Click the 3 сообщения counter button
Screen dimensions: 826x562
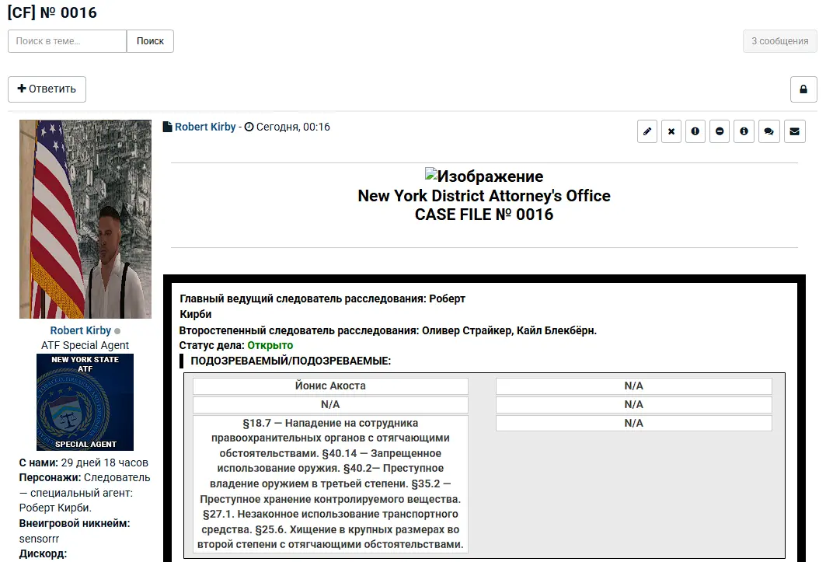click(x=779, y=41)
